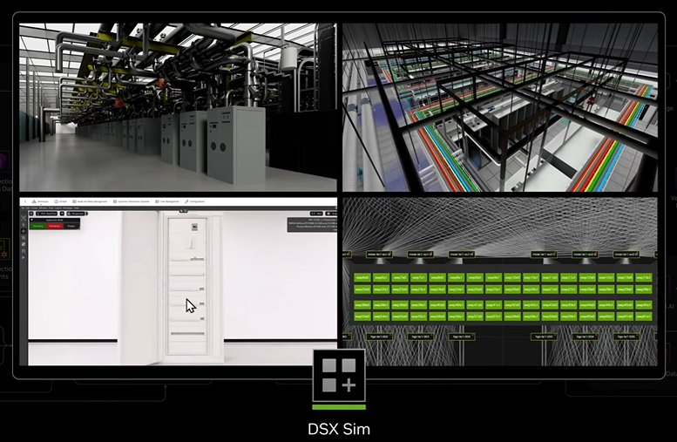The width and height of the screenshot is (677, 442).
Task: Open the Perspective camera dropdown
Action: pyautogui.click(x=77, y=213)
